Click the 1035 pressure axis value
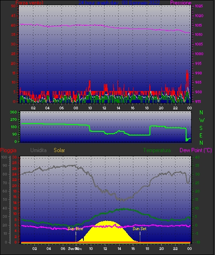215x255 pixels. pos(199,6)
